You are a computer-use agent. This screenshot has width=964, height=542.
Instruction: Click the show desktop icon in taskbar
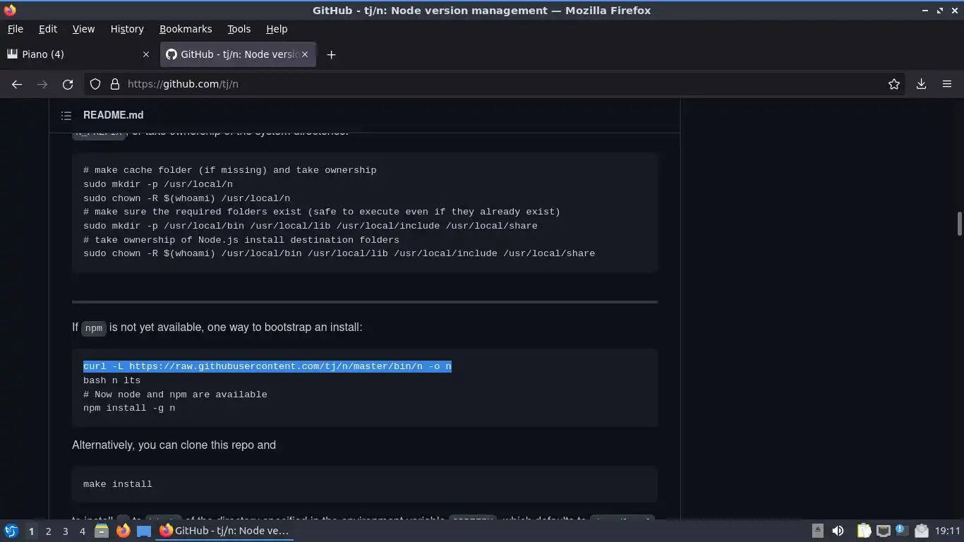pos(144,531)
